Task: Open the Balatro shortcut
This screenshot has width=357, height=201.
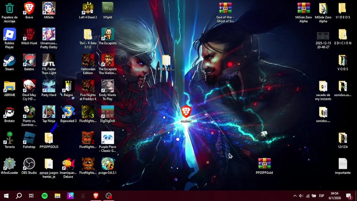Action: click(29, 63)
